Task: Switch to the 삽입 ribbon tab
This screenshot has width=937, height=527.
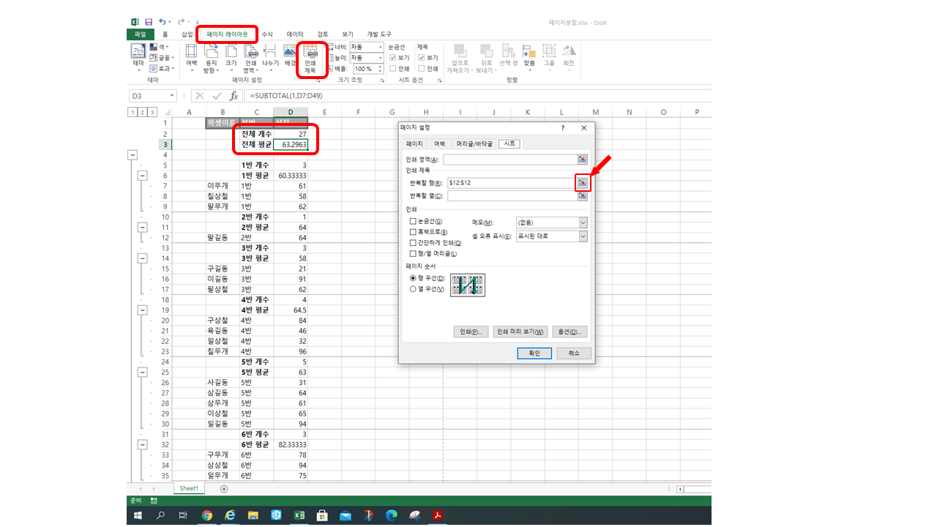Action: (x=187, y=34)
